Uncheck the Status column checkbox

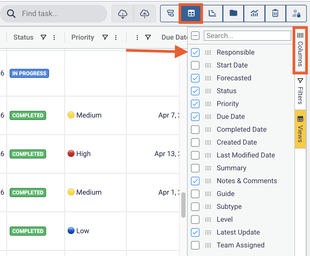195,91
